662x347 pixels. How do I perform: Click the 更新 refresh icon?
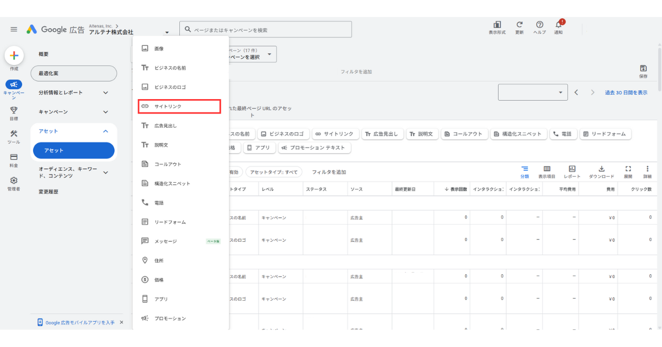[519, 25]
